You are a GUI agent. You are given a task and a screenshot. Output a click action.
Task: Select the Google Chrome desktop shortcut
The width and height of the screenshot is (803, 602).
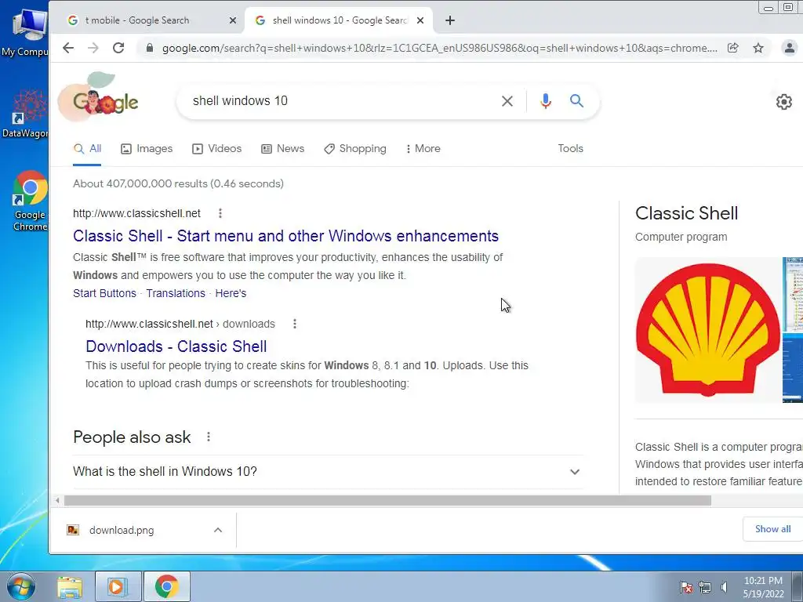tap(30, 201)
